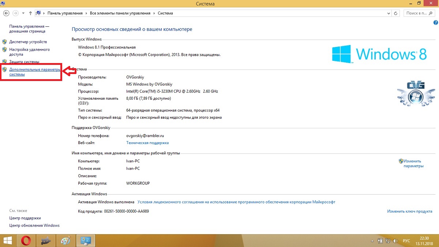439x247 pixels.
Task: Click the Forward navigation arrow
Action: click(x=15, y=13)
